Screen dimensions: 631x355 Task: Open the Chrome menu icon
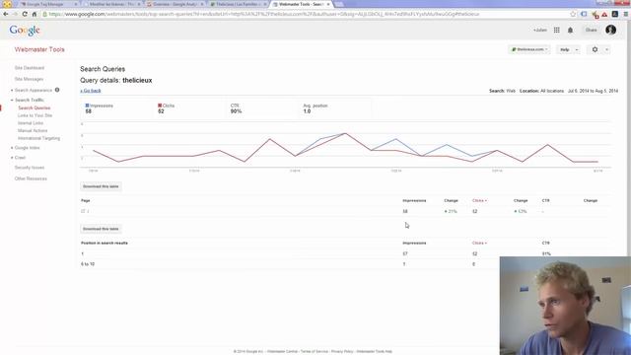click(626, 14)
